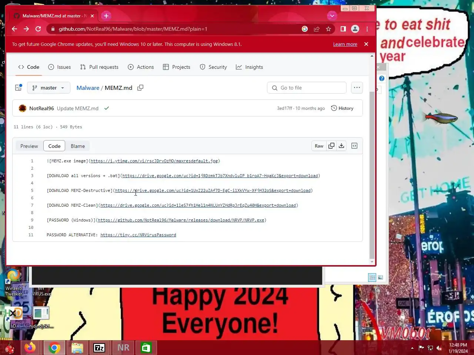Share this page from address bar

pyautogui.click(x=317, y=29)
